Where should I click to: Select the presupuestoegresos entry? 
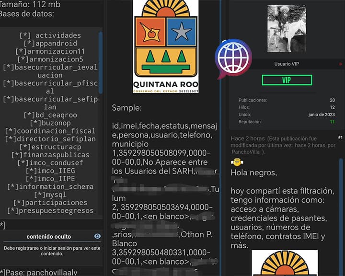click(x=50, y=210)
